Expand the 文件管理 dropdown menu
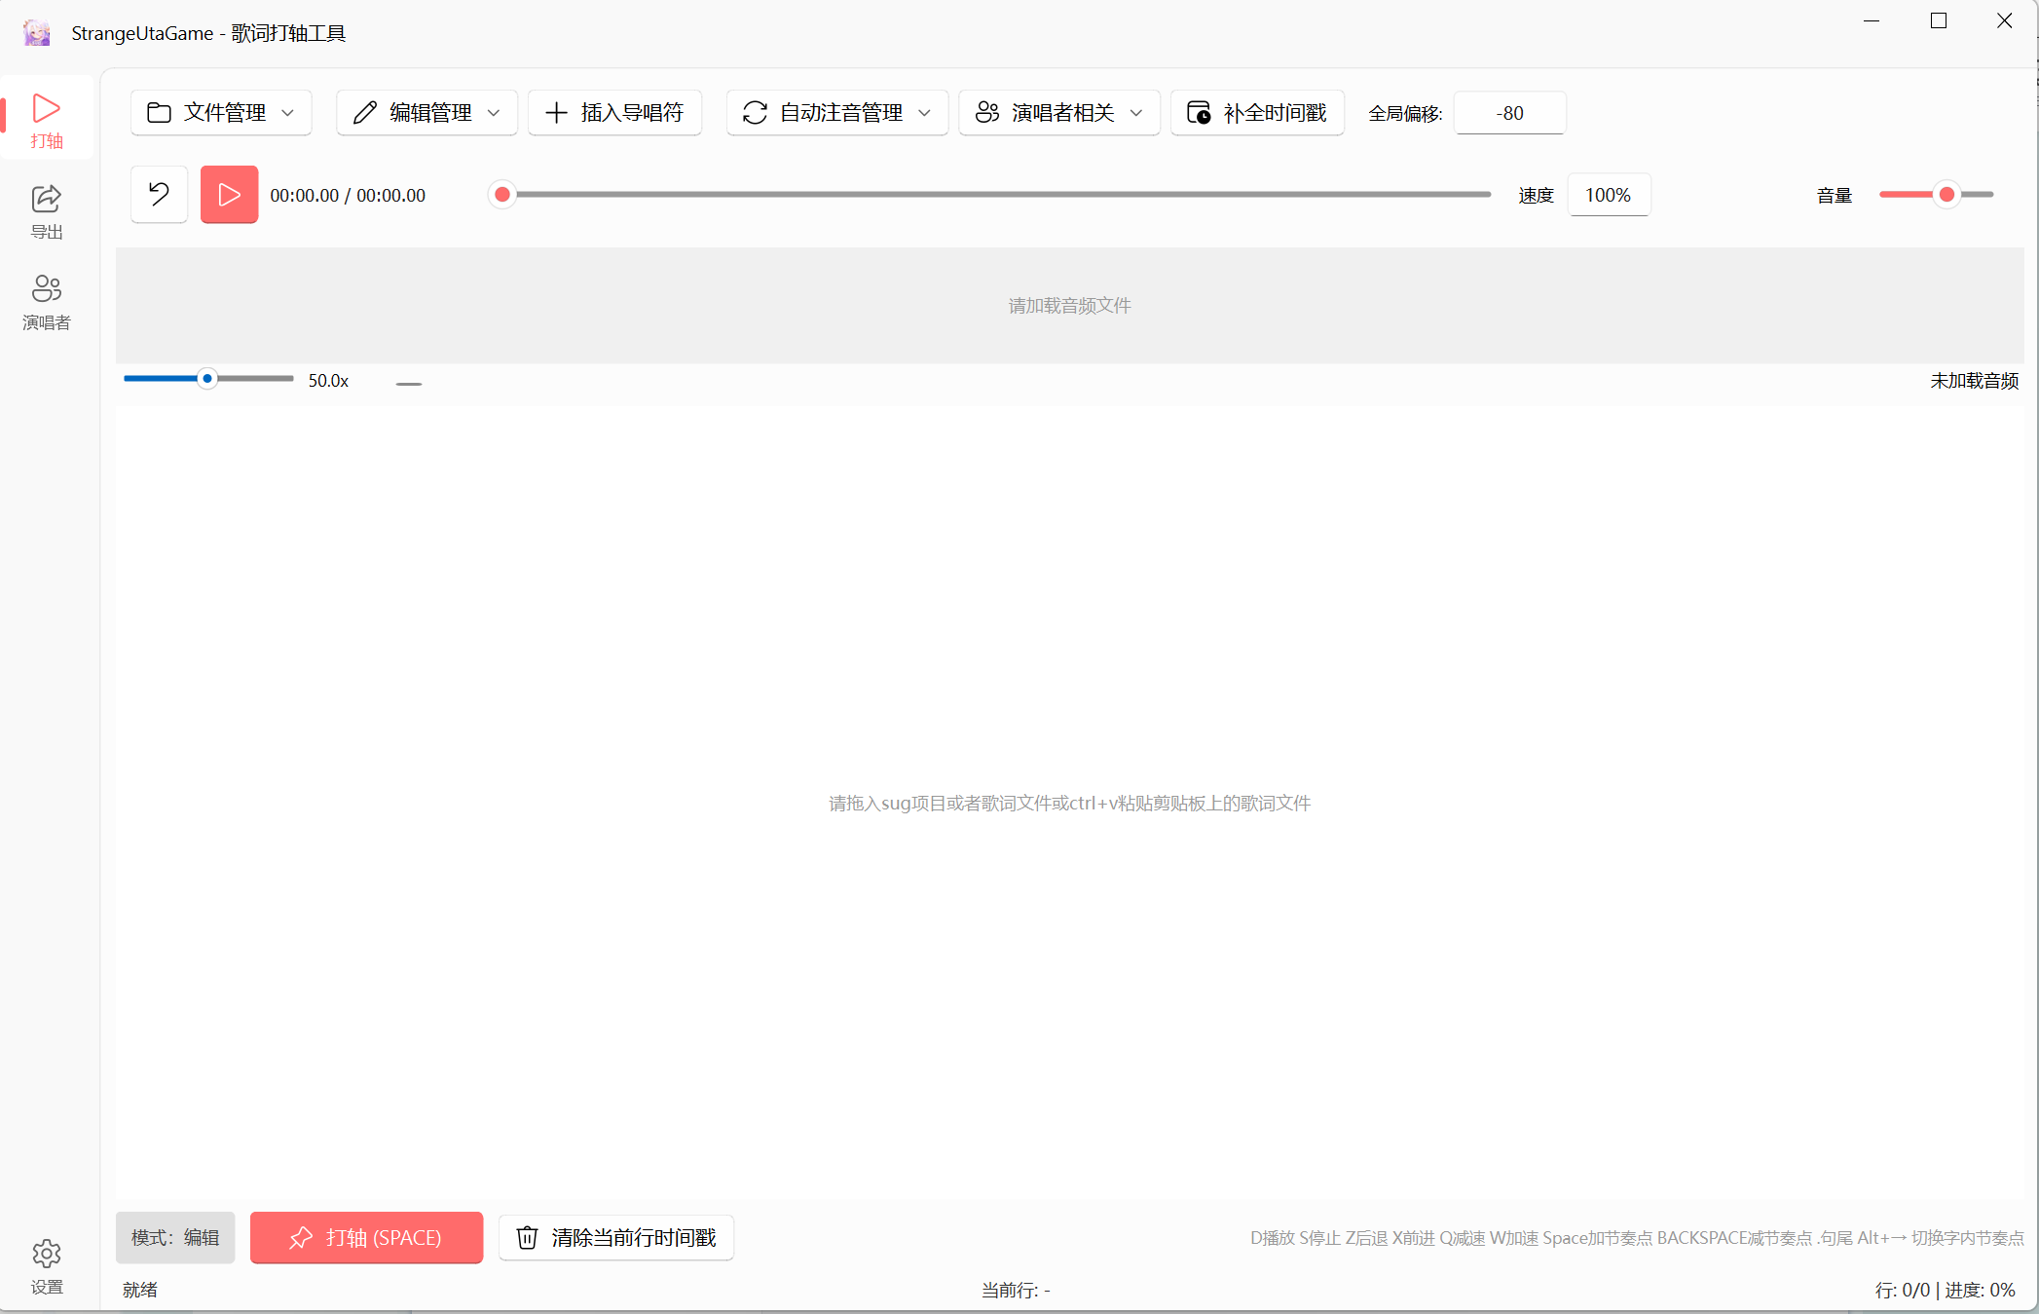The height and width of the screenshot is (1314, 2039). tap(221, 113)
